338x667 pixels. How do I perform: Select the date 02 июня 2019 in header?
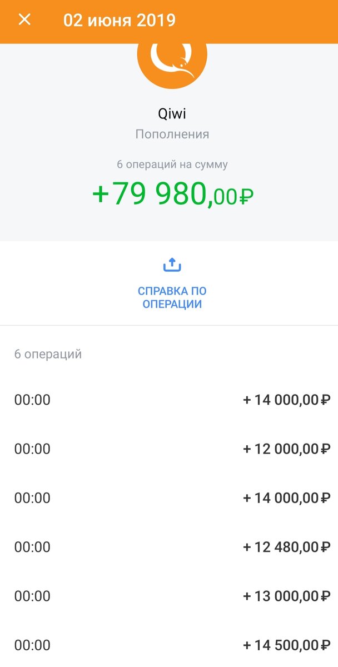pos(120,20)
